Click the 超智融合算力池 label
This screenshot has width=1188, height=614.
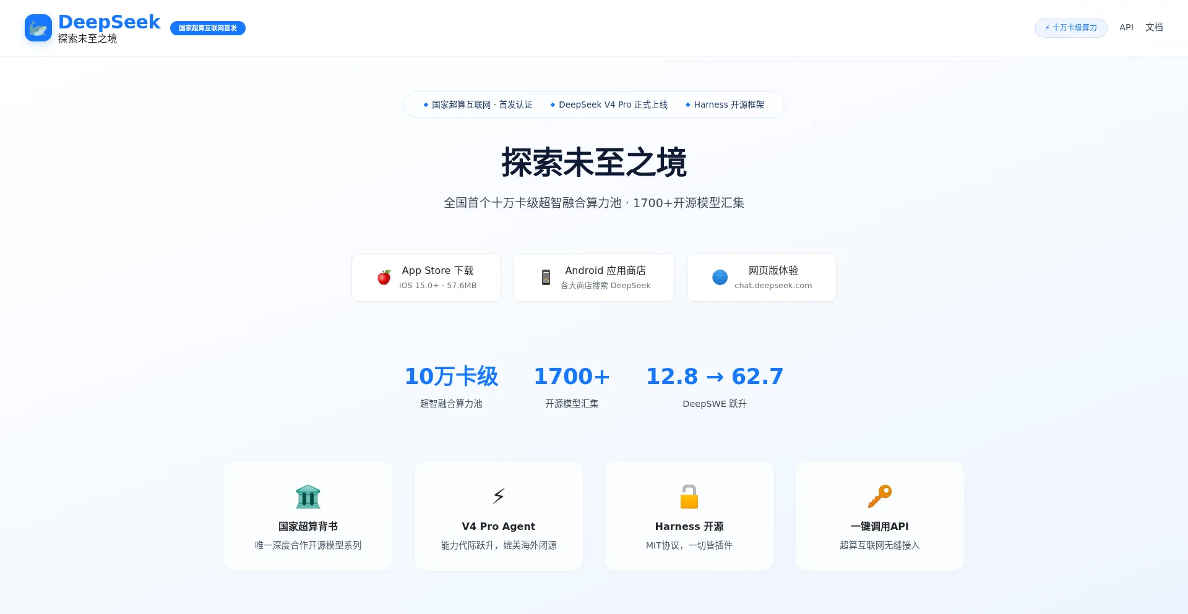click(x=451, y=404)
